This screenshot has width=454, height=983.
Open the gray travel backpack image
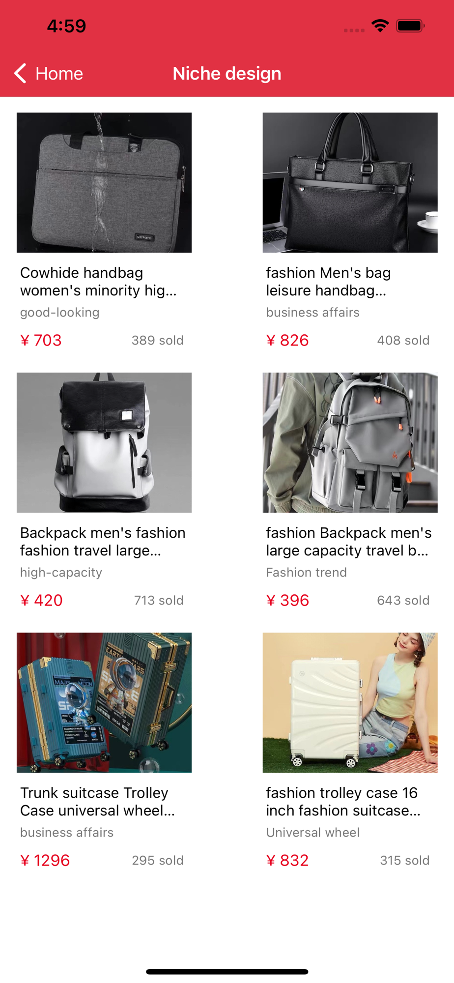350,442
